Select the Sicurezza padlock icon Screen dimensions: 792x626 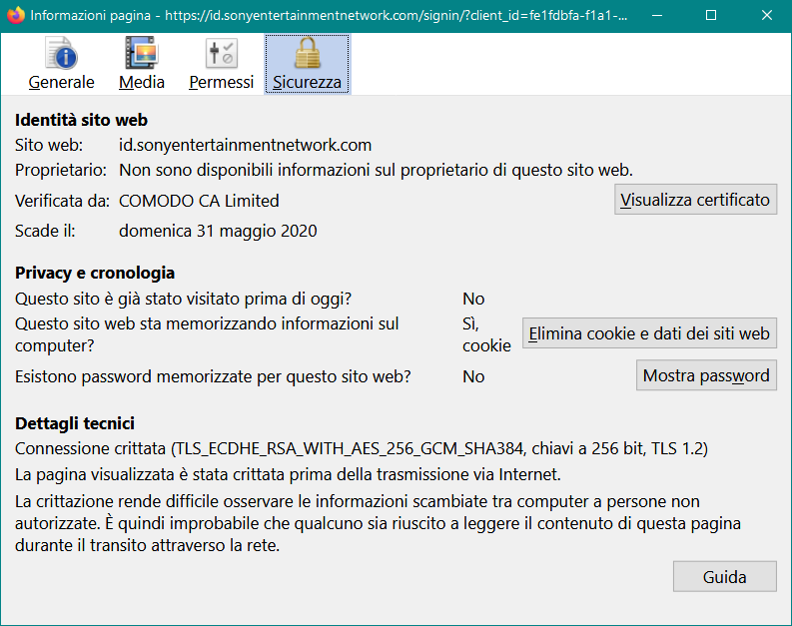coord(307,53)
